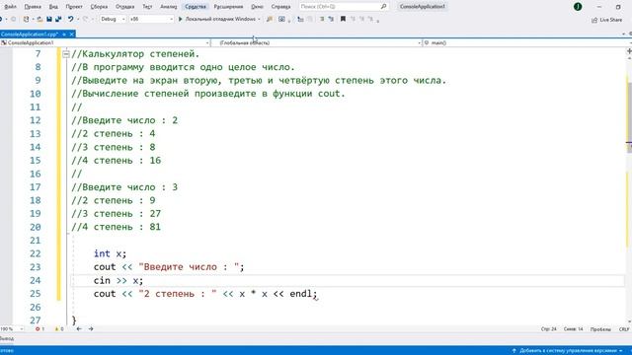This screenshot has width=632, height=355.
Task: Pin the ConsoleApplication1.cpp tab
Action: click(64, 35)
